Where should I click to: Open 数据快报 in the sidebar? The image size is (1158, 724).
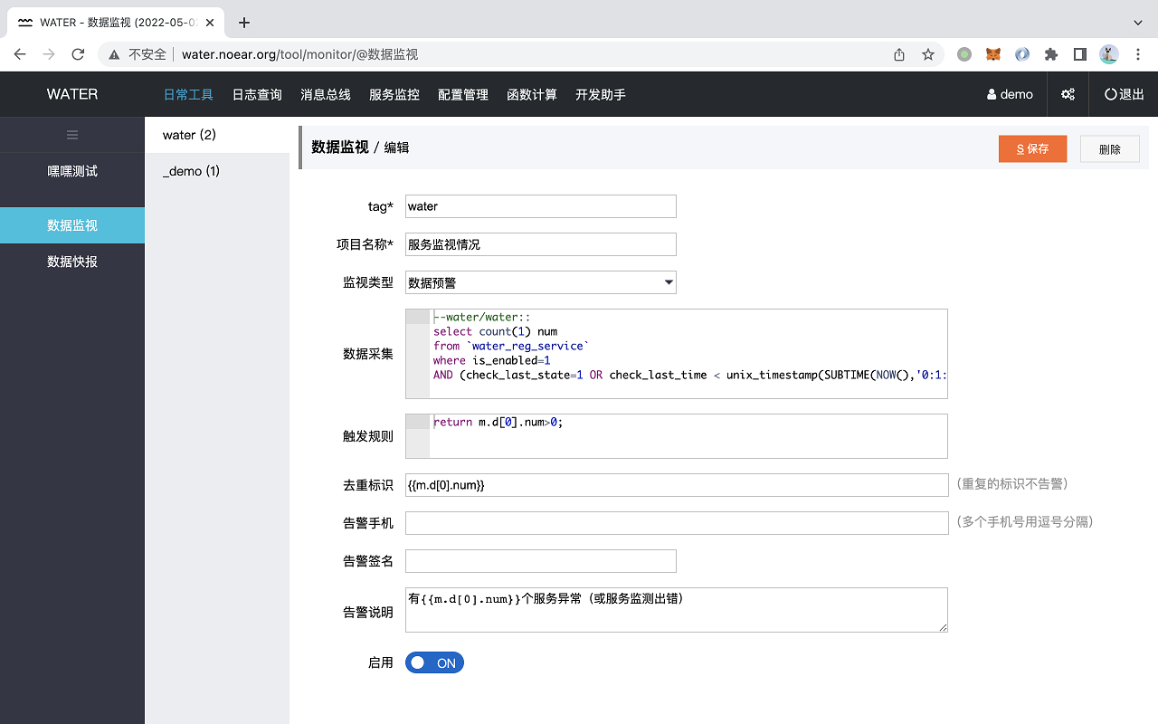(72, 262)
